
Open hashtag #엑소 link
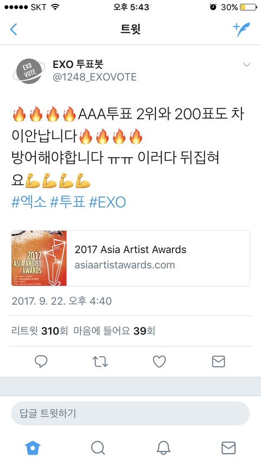coord(29,202)
